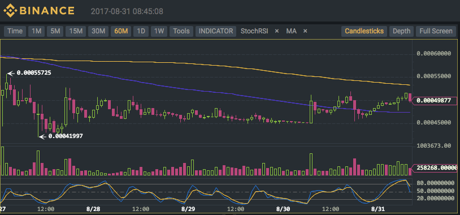460x215 pixels.
Task: Switch to the Depth chart view
Action: point(402,31)
